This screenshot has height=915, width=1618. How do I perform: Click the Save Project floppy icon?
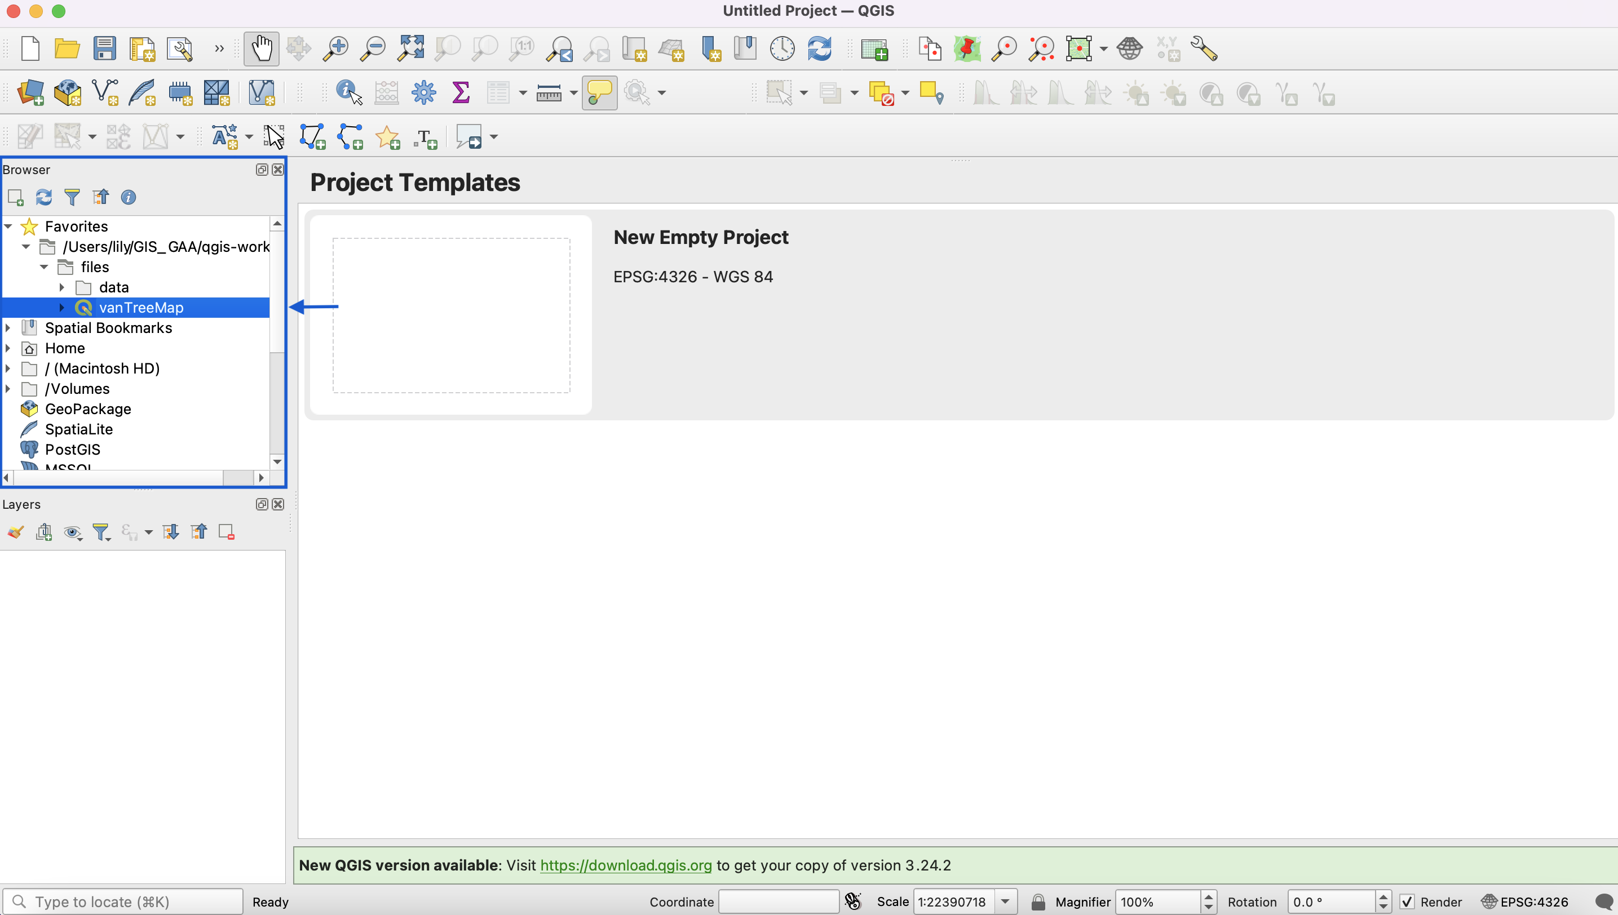tap(104, 48)
